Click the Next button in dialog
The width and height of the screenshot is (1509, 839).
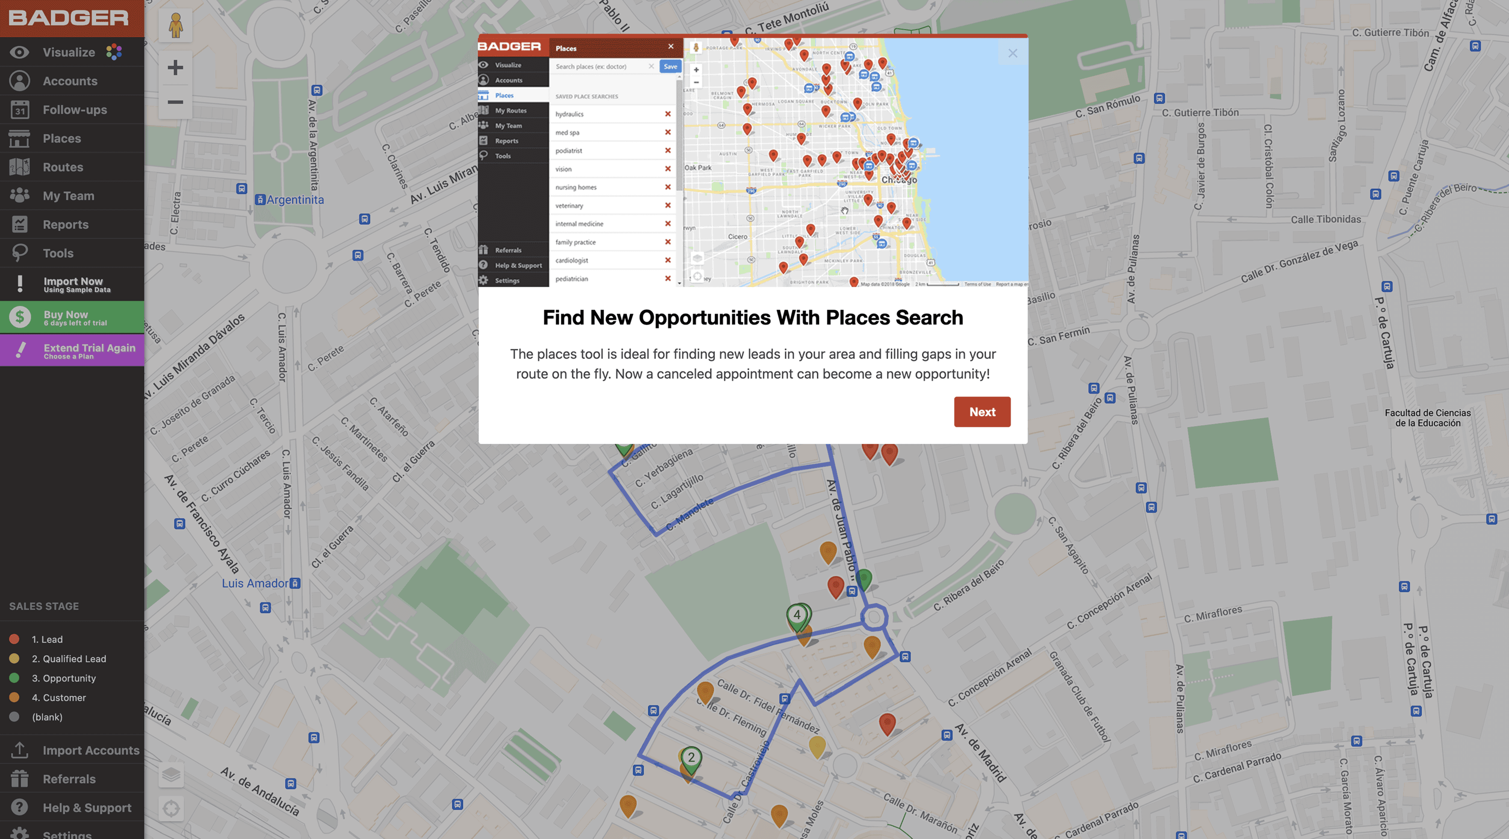pos(982,411)
